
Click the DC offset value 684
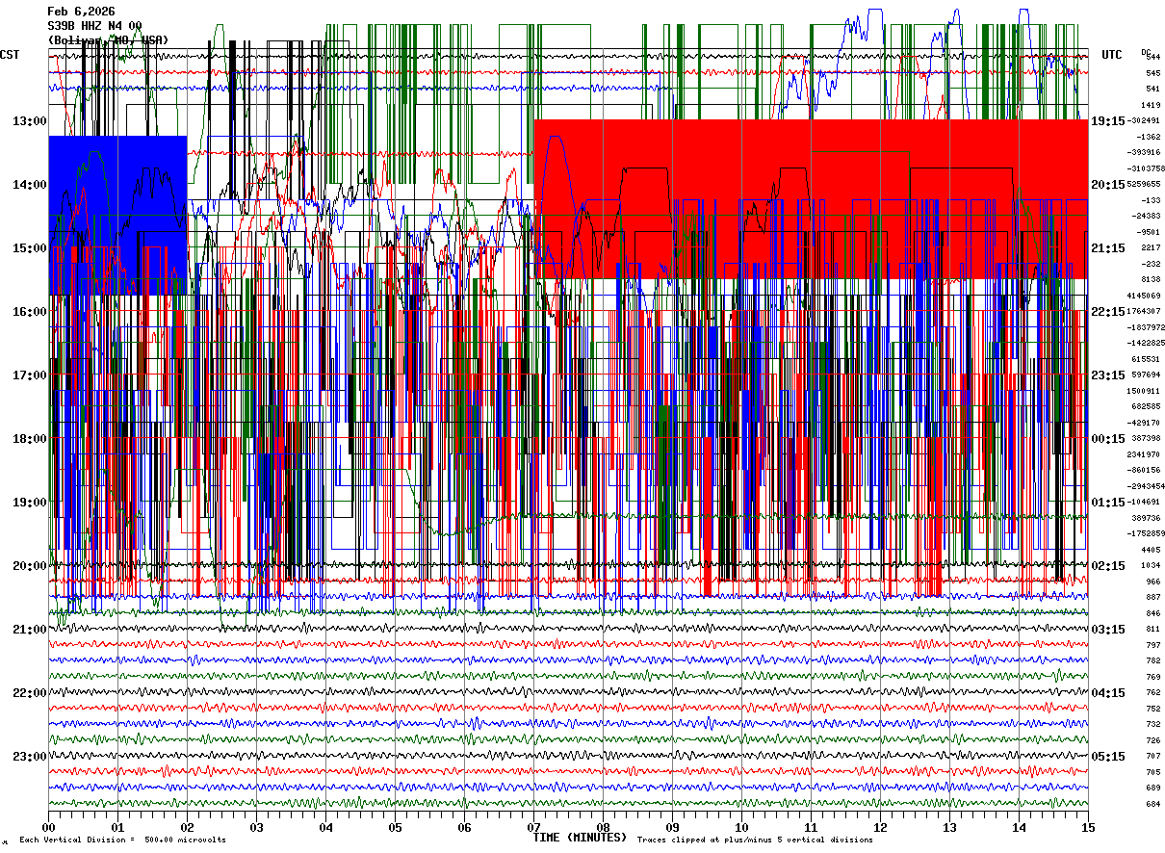coord(1152,804)
